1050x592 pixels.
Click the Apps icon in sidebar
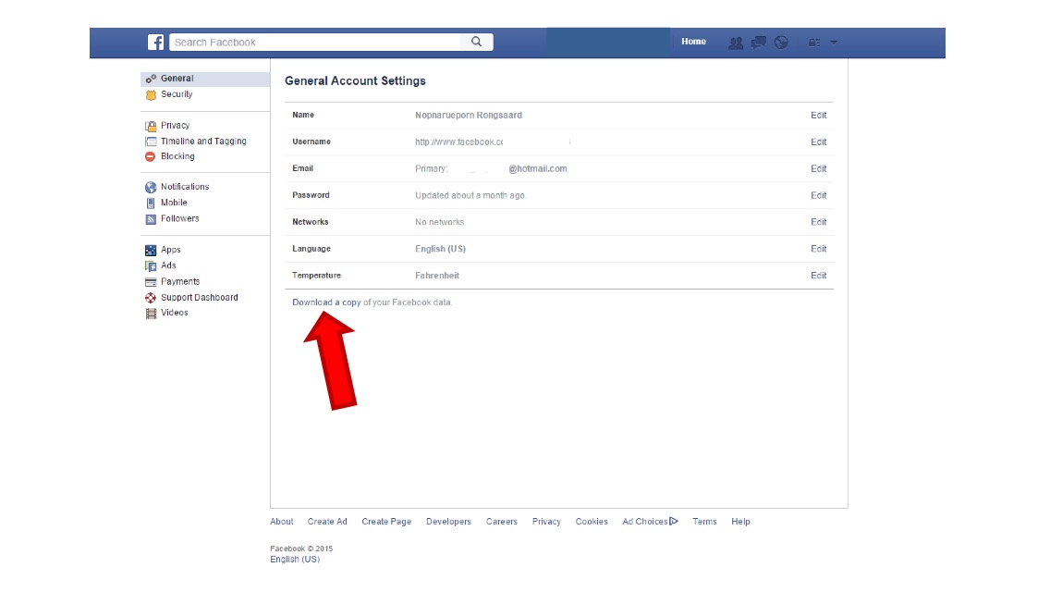pos(151,250)
